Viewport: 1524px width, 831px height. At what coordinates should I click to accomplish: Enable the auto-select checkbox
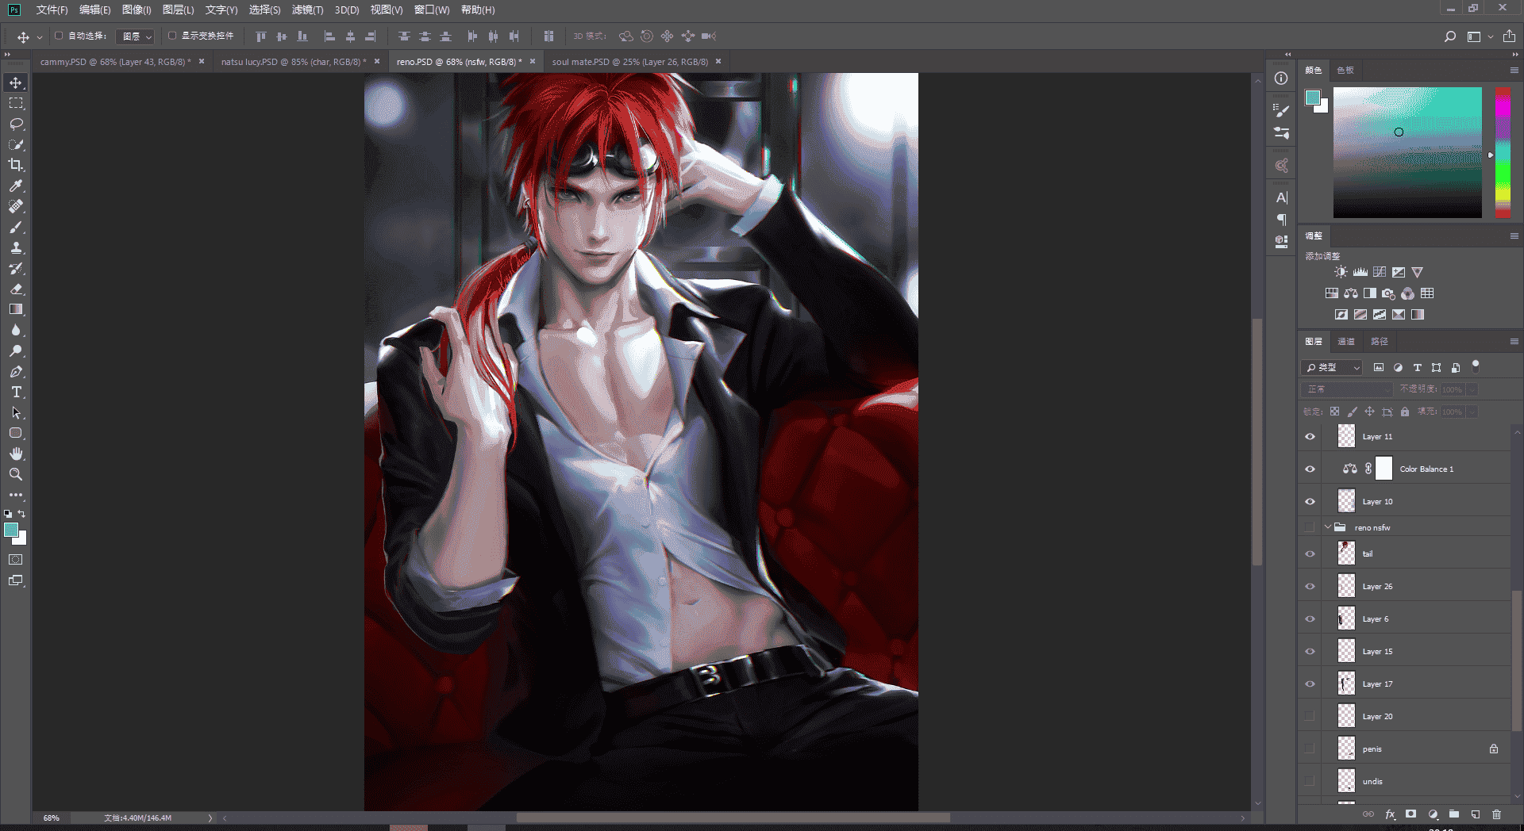point(59,36)
